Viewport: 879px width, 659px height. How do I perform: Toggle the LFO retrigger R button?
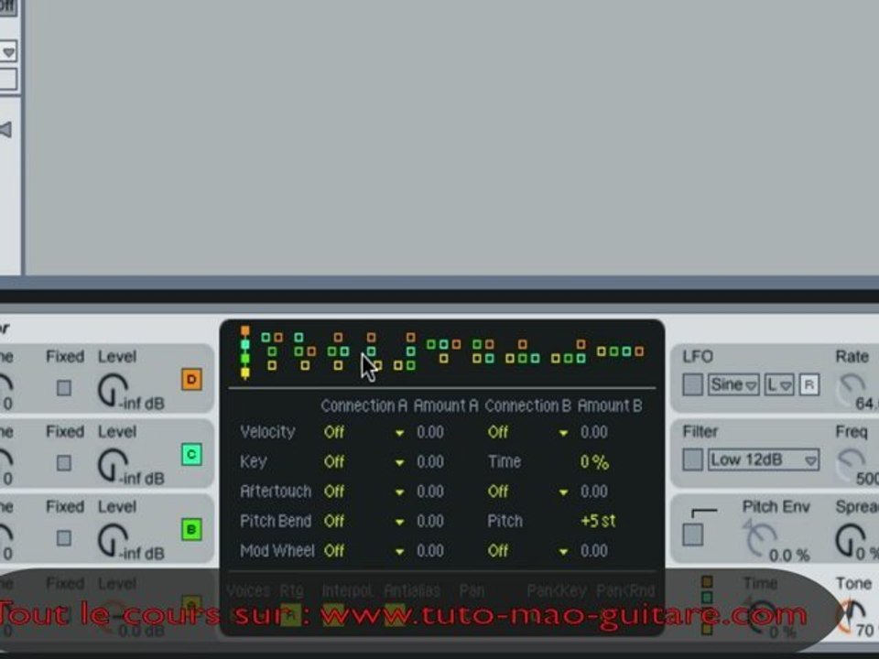808,385
